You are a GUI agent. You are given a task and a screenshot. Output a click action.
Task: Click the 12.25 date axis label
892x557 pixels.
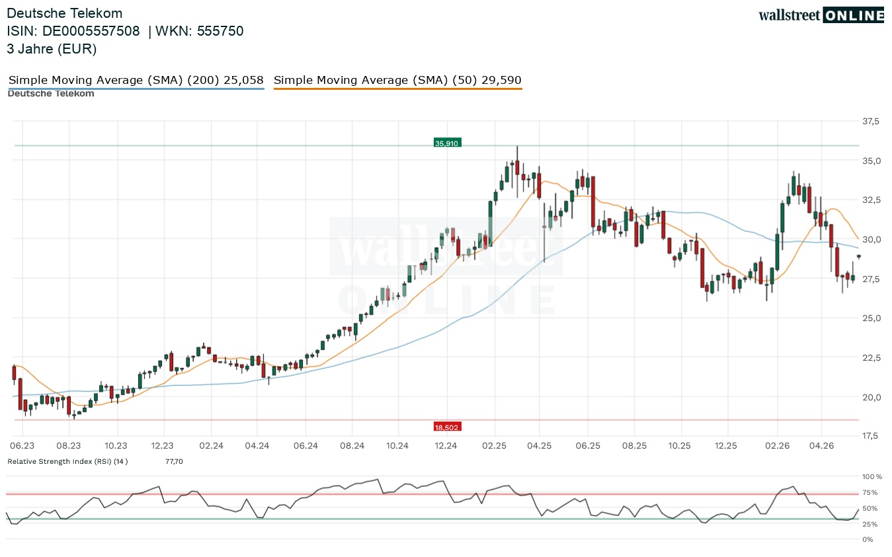point(727,446)
